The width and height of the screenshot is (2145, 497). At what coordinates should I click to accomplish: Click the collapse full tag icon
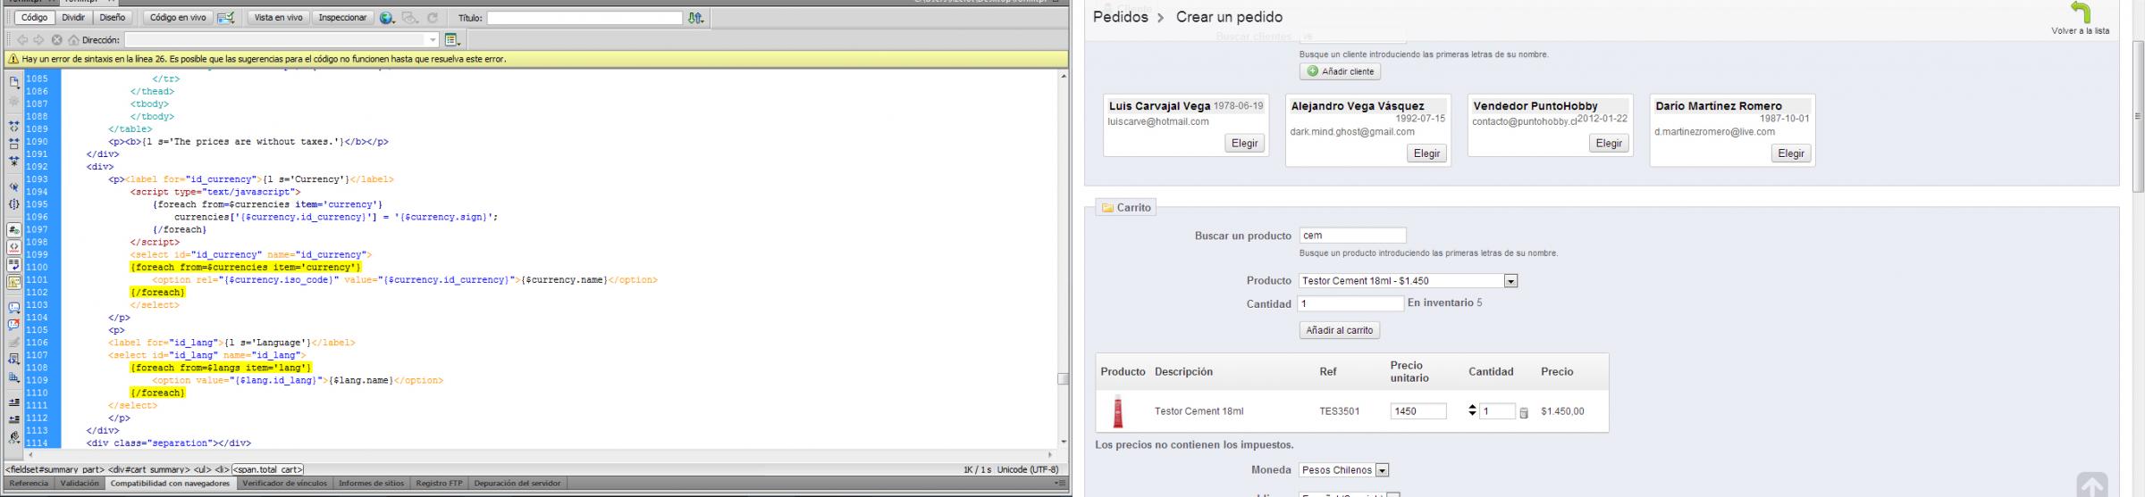coord(14,126)
